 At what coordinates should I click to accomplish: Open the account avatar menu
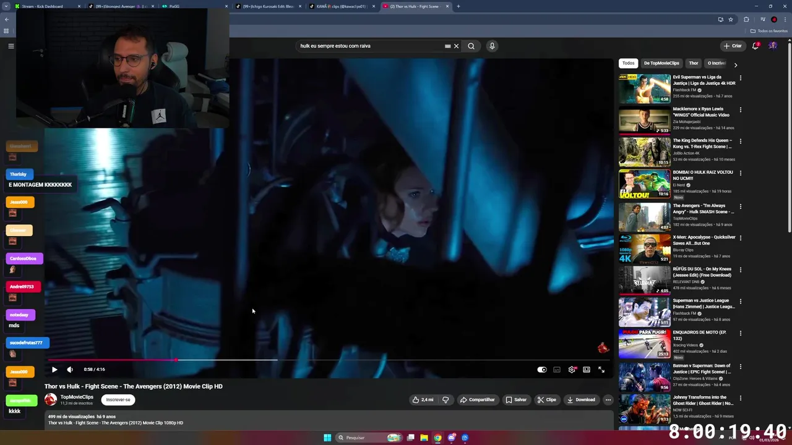coord(773,46)
